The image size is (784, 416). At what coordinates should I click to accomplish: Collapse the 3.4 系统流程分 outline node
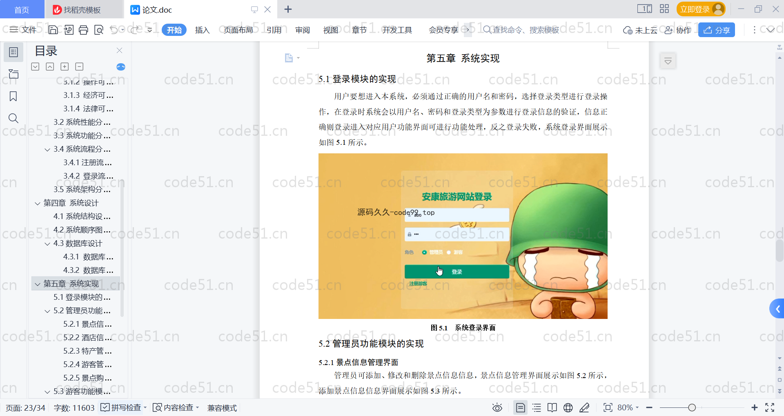point(47,150)
